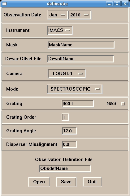This screenshot has width=130, height=196.
Task: Click the Grating Order field
Action: [x=65, y=117]
